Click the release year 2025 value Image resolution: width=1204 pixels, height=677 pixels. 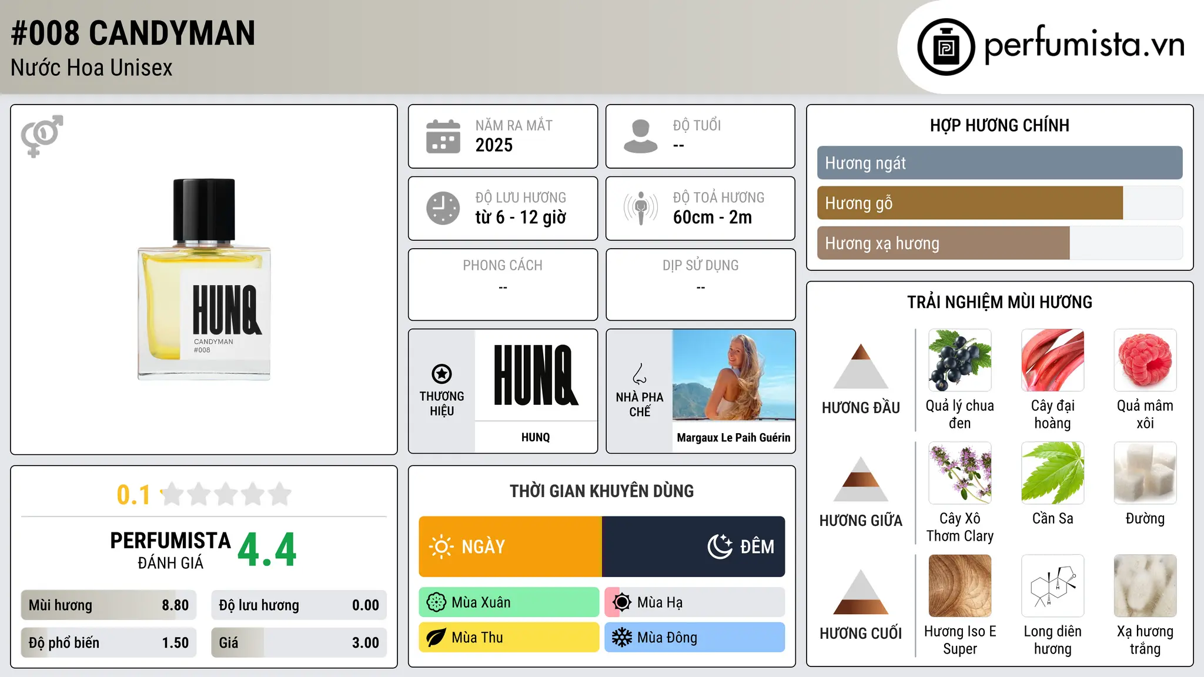tap(494, 145)
